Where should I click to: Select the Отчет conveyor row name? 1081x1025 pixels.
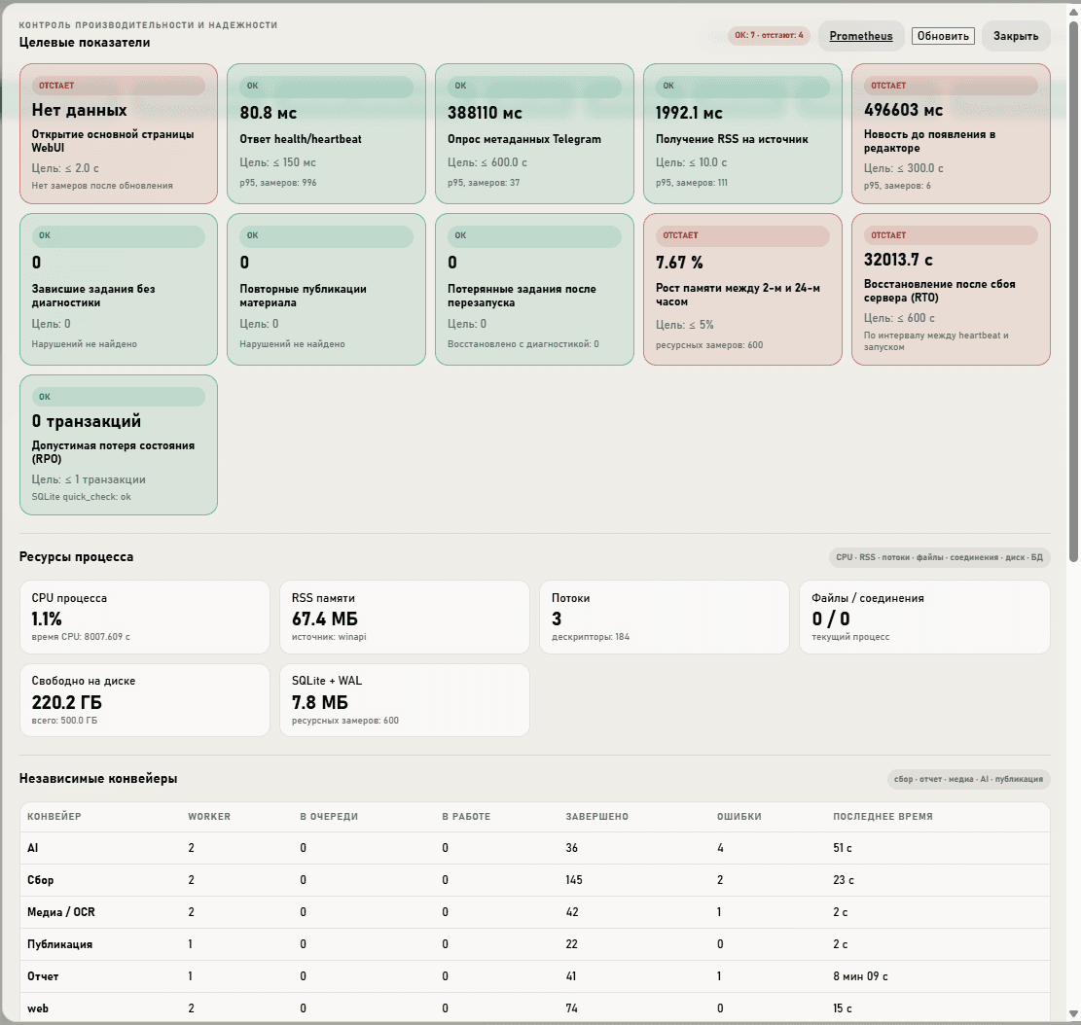click(43, 976)
